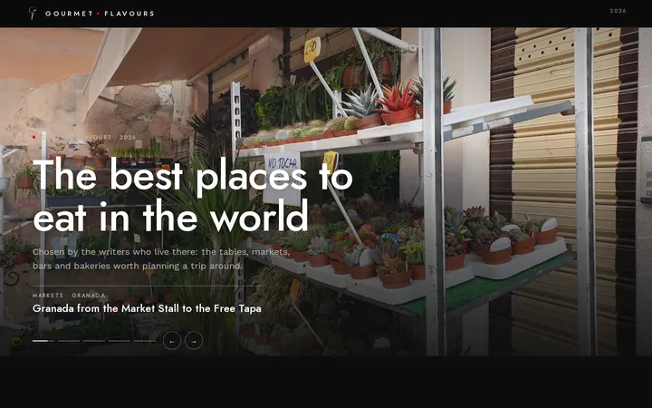Screen dimensions: 652x408
Task: Open the Gourmet Flavours wordmark link
Action: [x=100, y=14]
